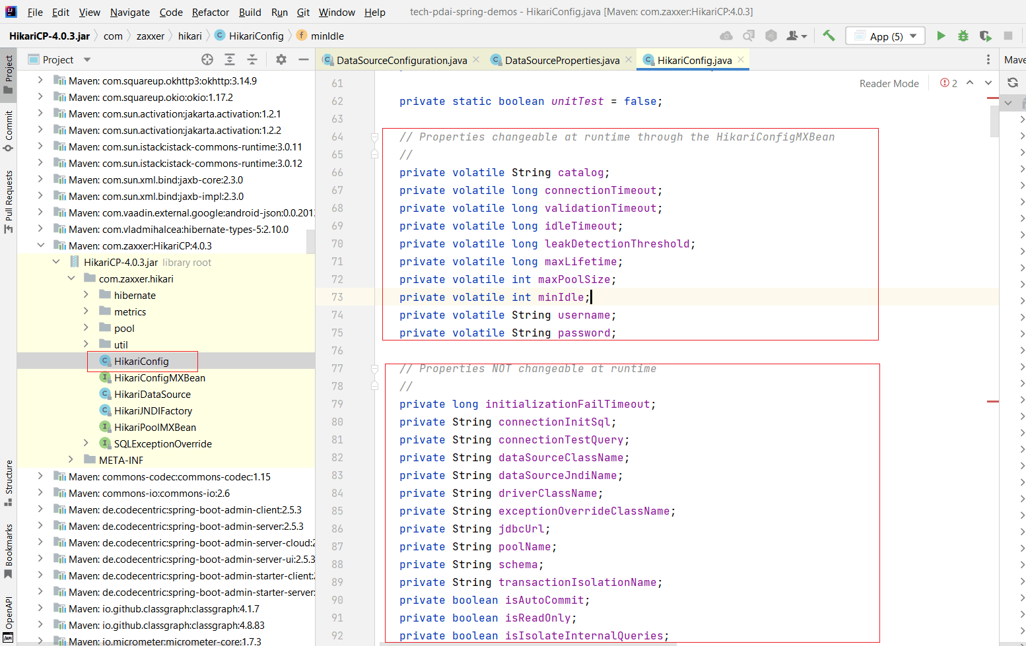Expand the hibernate package folder
Screen dimensions: 1026x646
tap(86, 295)
